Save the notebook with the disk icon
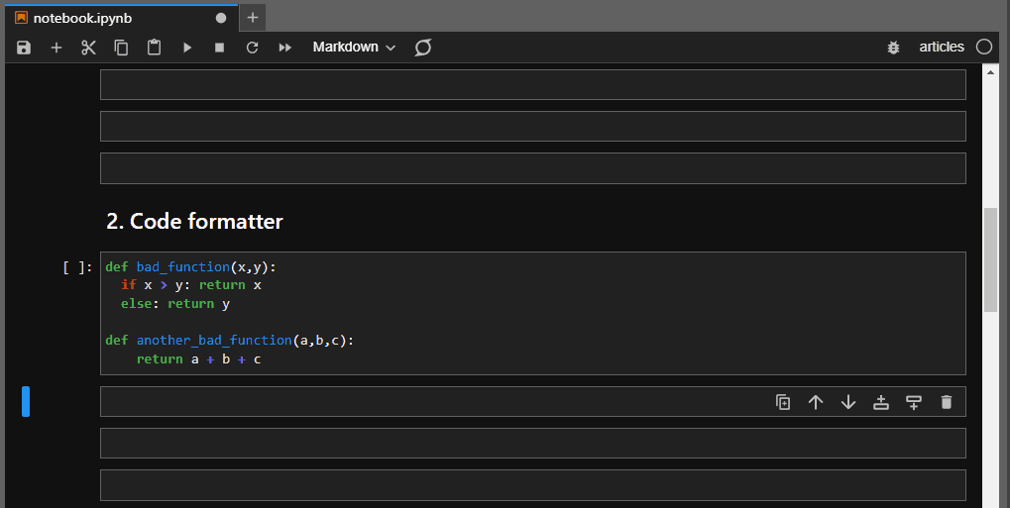This screenshot has width=1010, height=508. pos(24,47)
